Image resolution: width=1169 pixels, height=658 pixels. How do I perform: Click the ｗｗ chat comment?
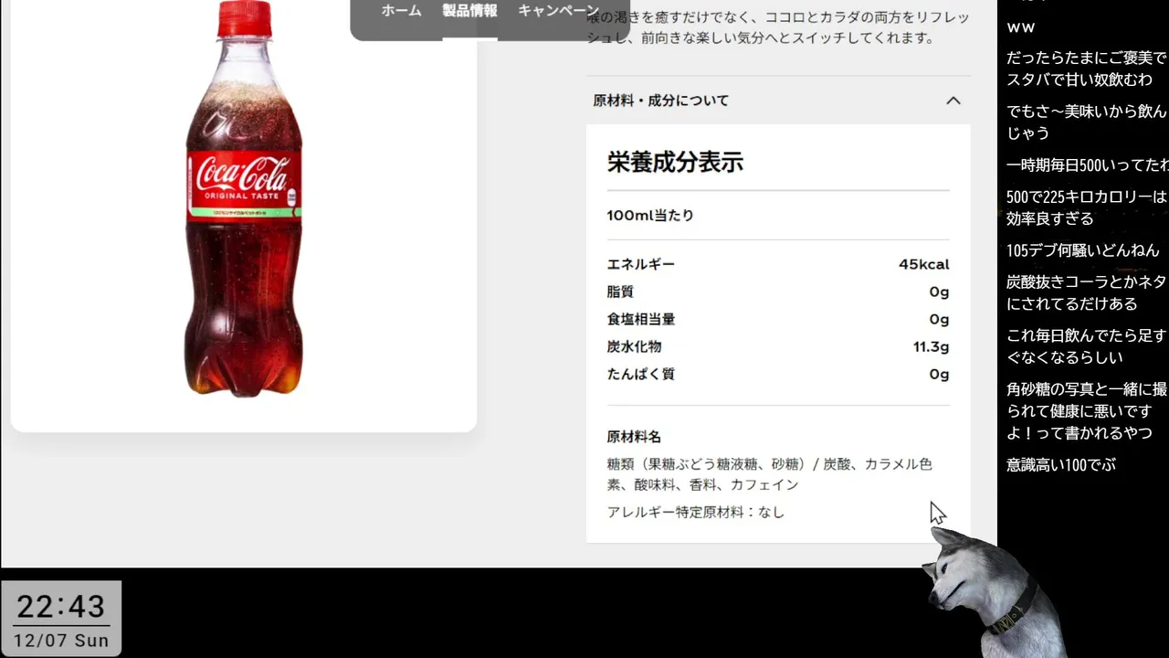tap(1021, 27)
